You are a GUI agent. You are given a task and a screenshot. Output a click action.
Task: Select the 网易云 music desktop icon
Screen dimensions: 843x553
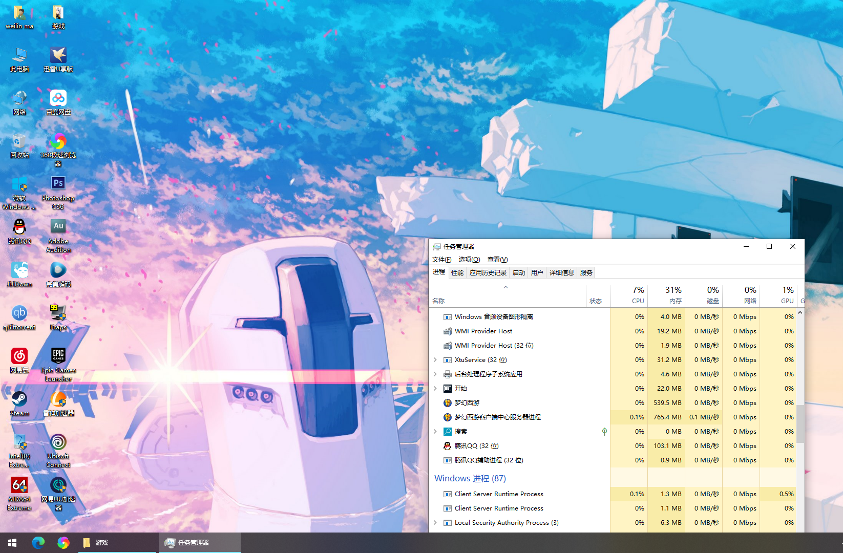(19, 361)
